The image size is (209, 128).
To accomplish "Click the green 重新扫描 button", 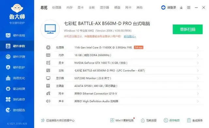I will pos(187,29).
